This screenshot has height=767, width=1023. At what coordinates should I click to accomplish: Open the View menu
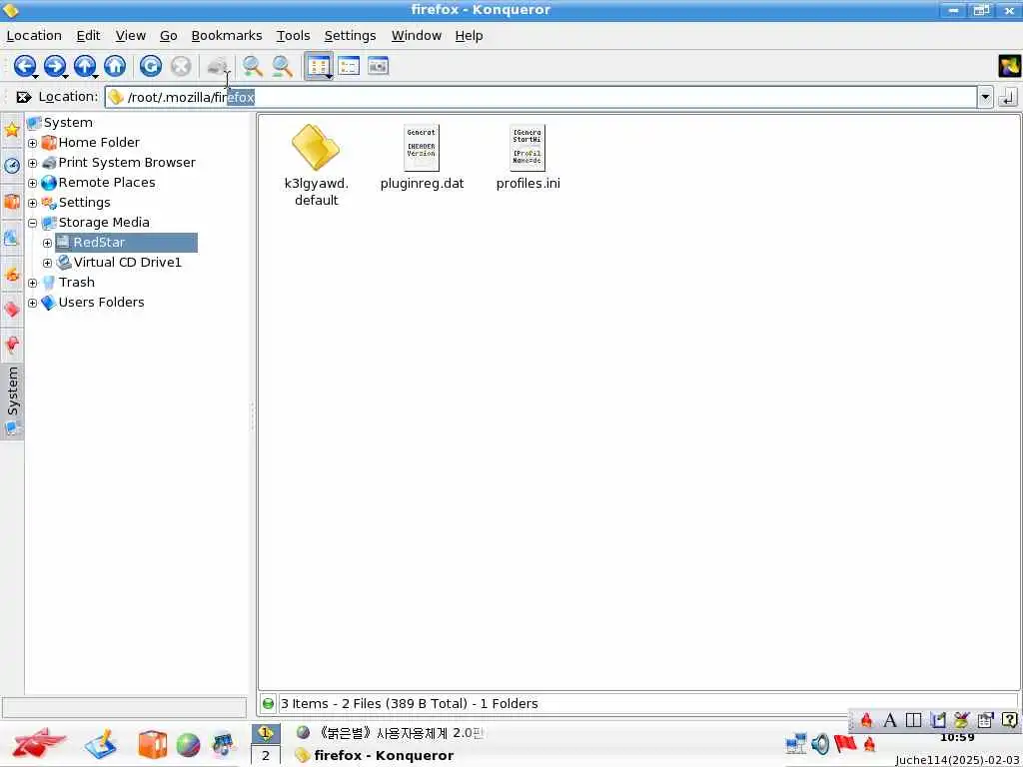131,36
